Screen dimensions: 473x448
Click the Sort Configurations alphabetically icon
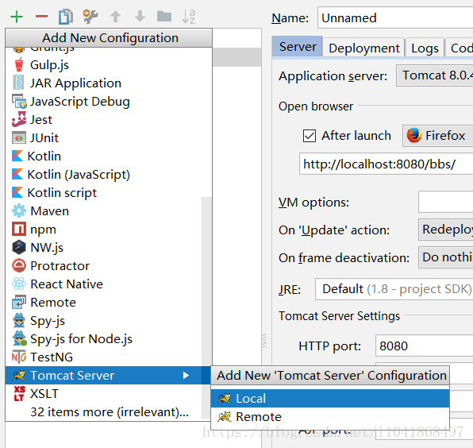tap(189, 17)
